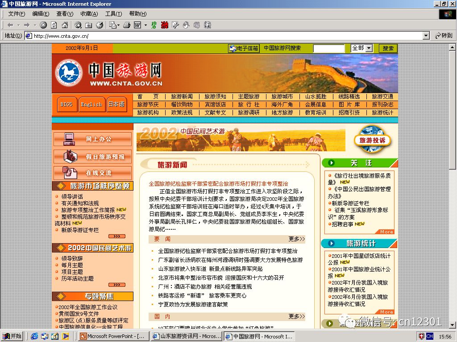Click the 旅游投诉 complaint badge
This screenshot has height=342, width=457.
tap(372, 139)
